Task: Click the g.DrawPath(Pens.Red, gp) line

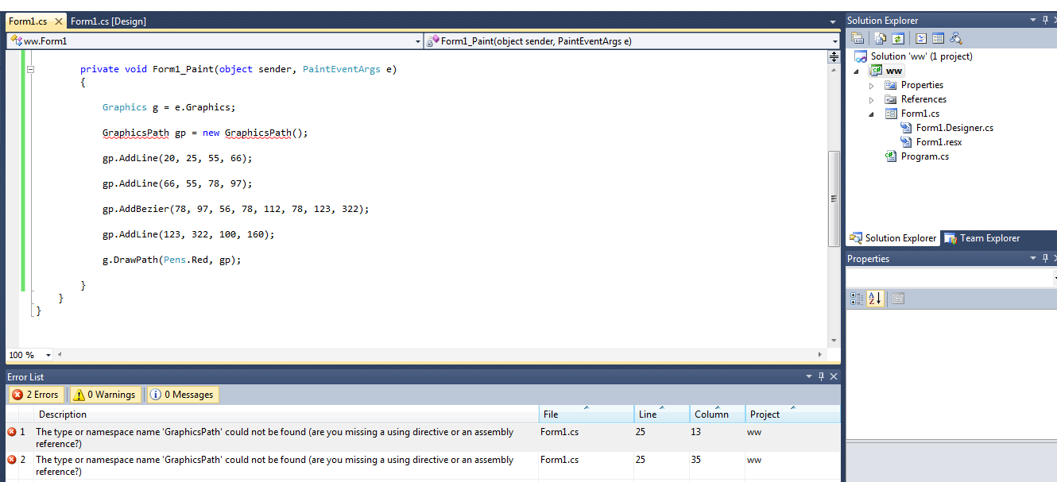Action: click(172, 260)
